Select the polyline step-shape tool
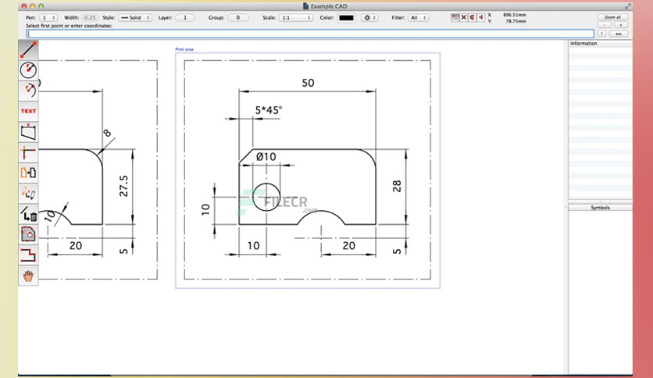Viewport: 653px width, 378px height. (28, 255)
